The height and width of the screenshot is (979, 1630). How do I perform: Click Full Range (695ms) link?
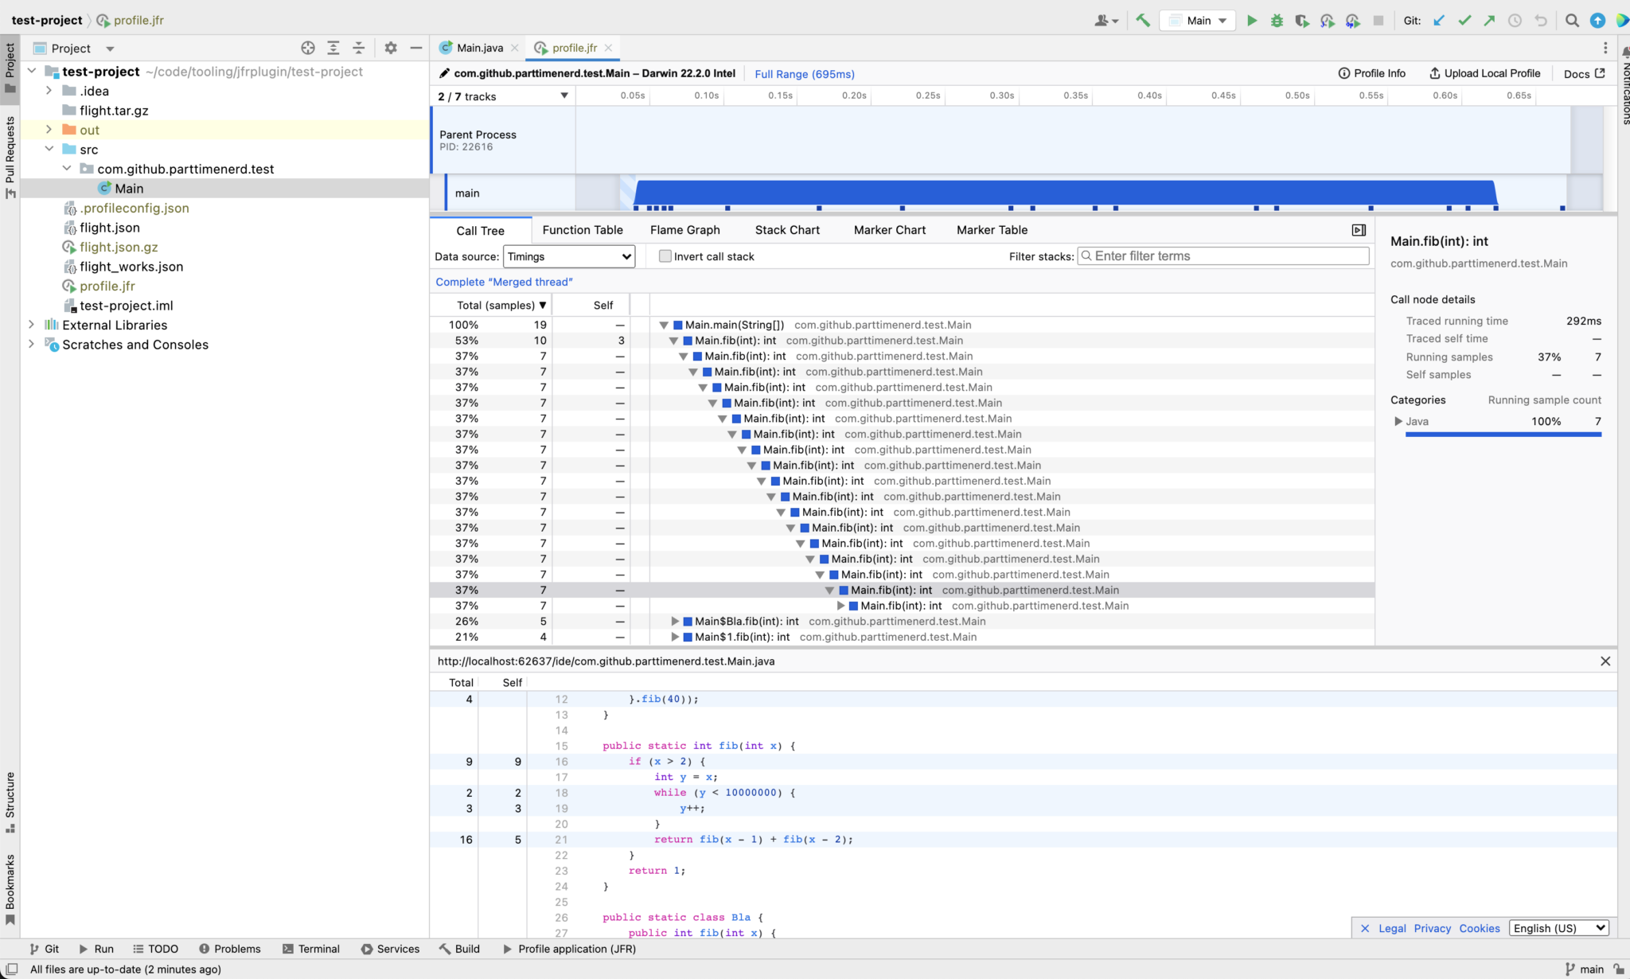pos(804,74)
